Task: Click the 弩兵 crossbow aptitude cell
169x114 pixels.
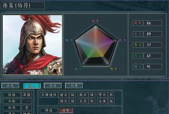Action: pyautogui.click(x=102, y=95)
